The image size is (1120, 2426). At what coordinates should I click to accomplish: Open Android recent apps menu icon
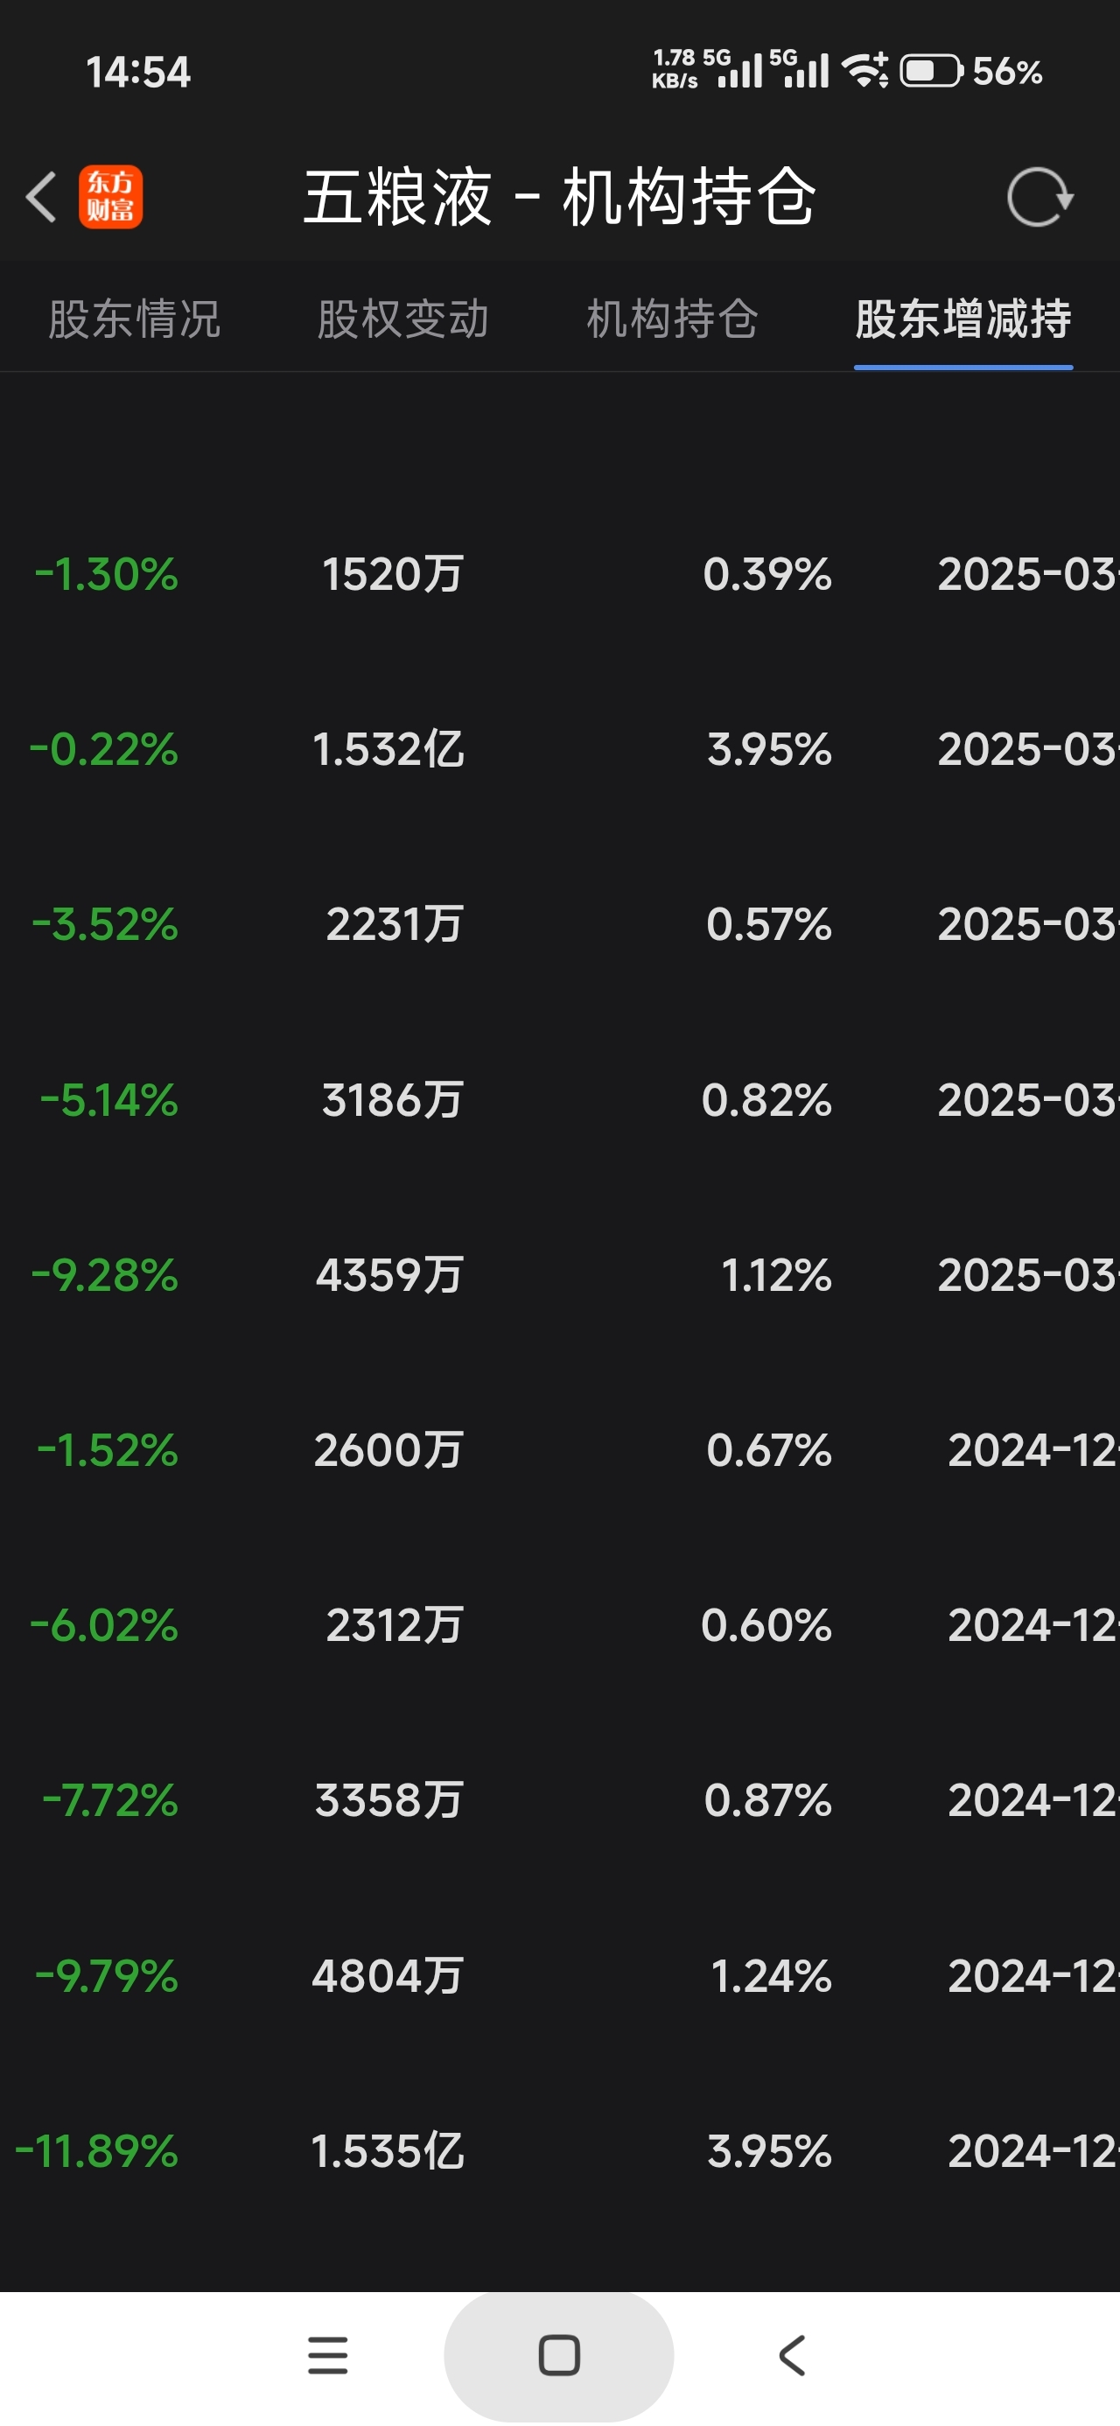click(x=328, y=2355)
